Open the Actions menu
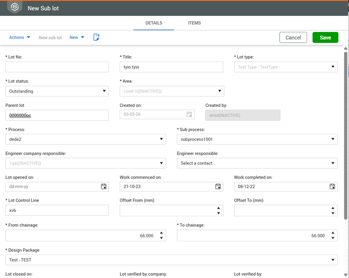This screenshot has height=278, width=349. point(20,38)
